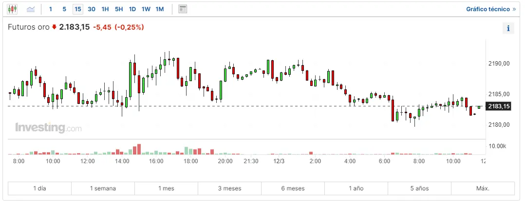Click the Investing.com watermark logo
This screenshot has height=204, width=525.
(48, 128)
